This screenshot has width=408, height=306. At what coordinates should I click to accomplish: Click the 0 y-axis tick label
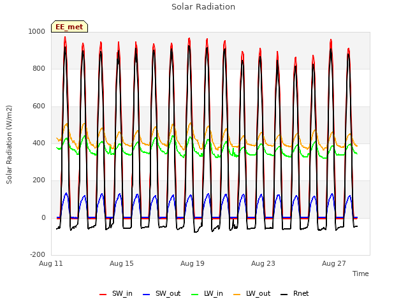pyautogui.click(x=43, y=218)
